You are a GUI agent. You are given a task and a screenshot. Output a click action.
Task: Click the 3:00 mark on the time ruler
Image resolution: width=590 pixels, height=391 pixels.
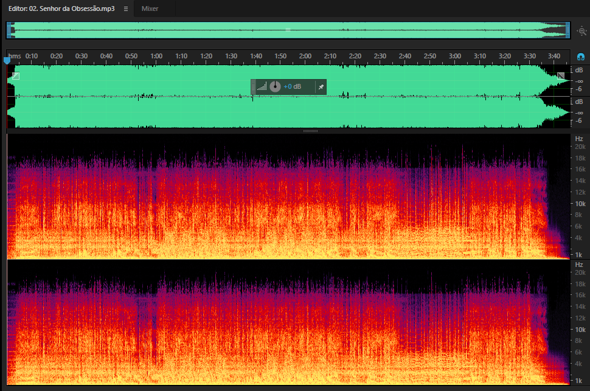pos(455,56)
